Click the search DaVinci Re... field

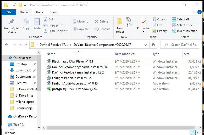[x=180, y=45]
